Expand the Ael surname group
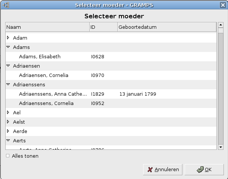This screenshot has height=179, width=228. 8,112
